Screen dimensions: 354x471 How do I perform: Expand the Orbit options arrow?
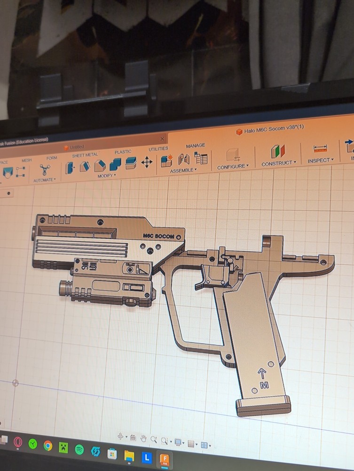click(x=126, y=437)
